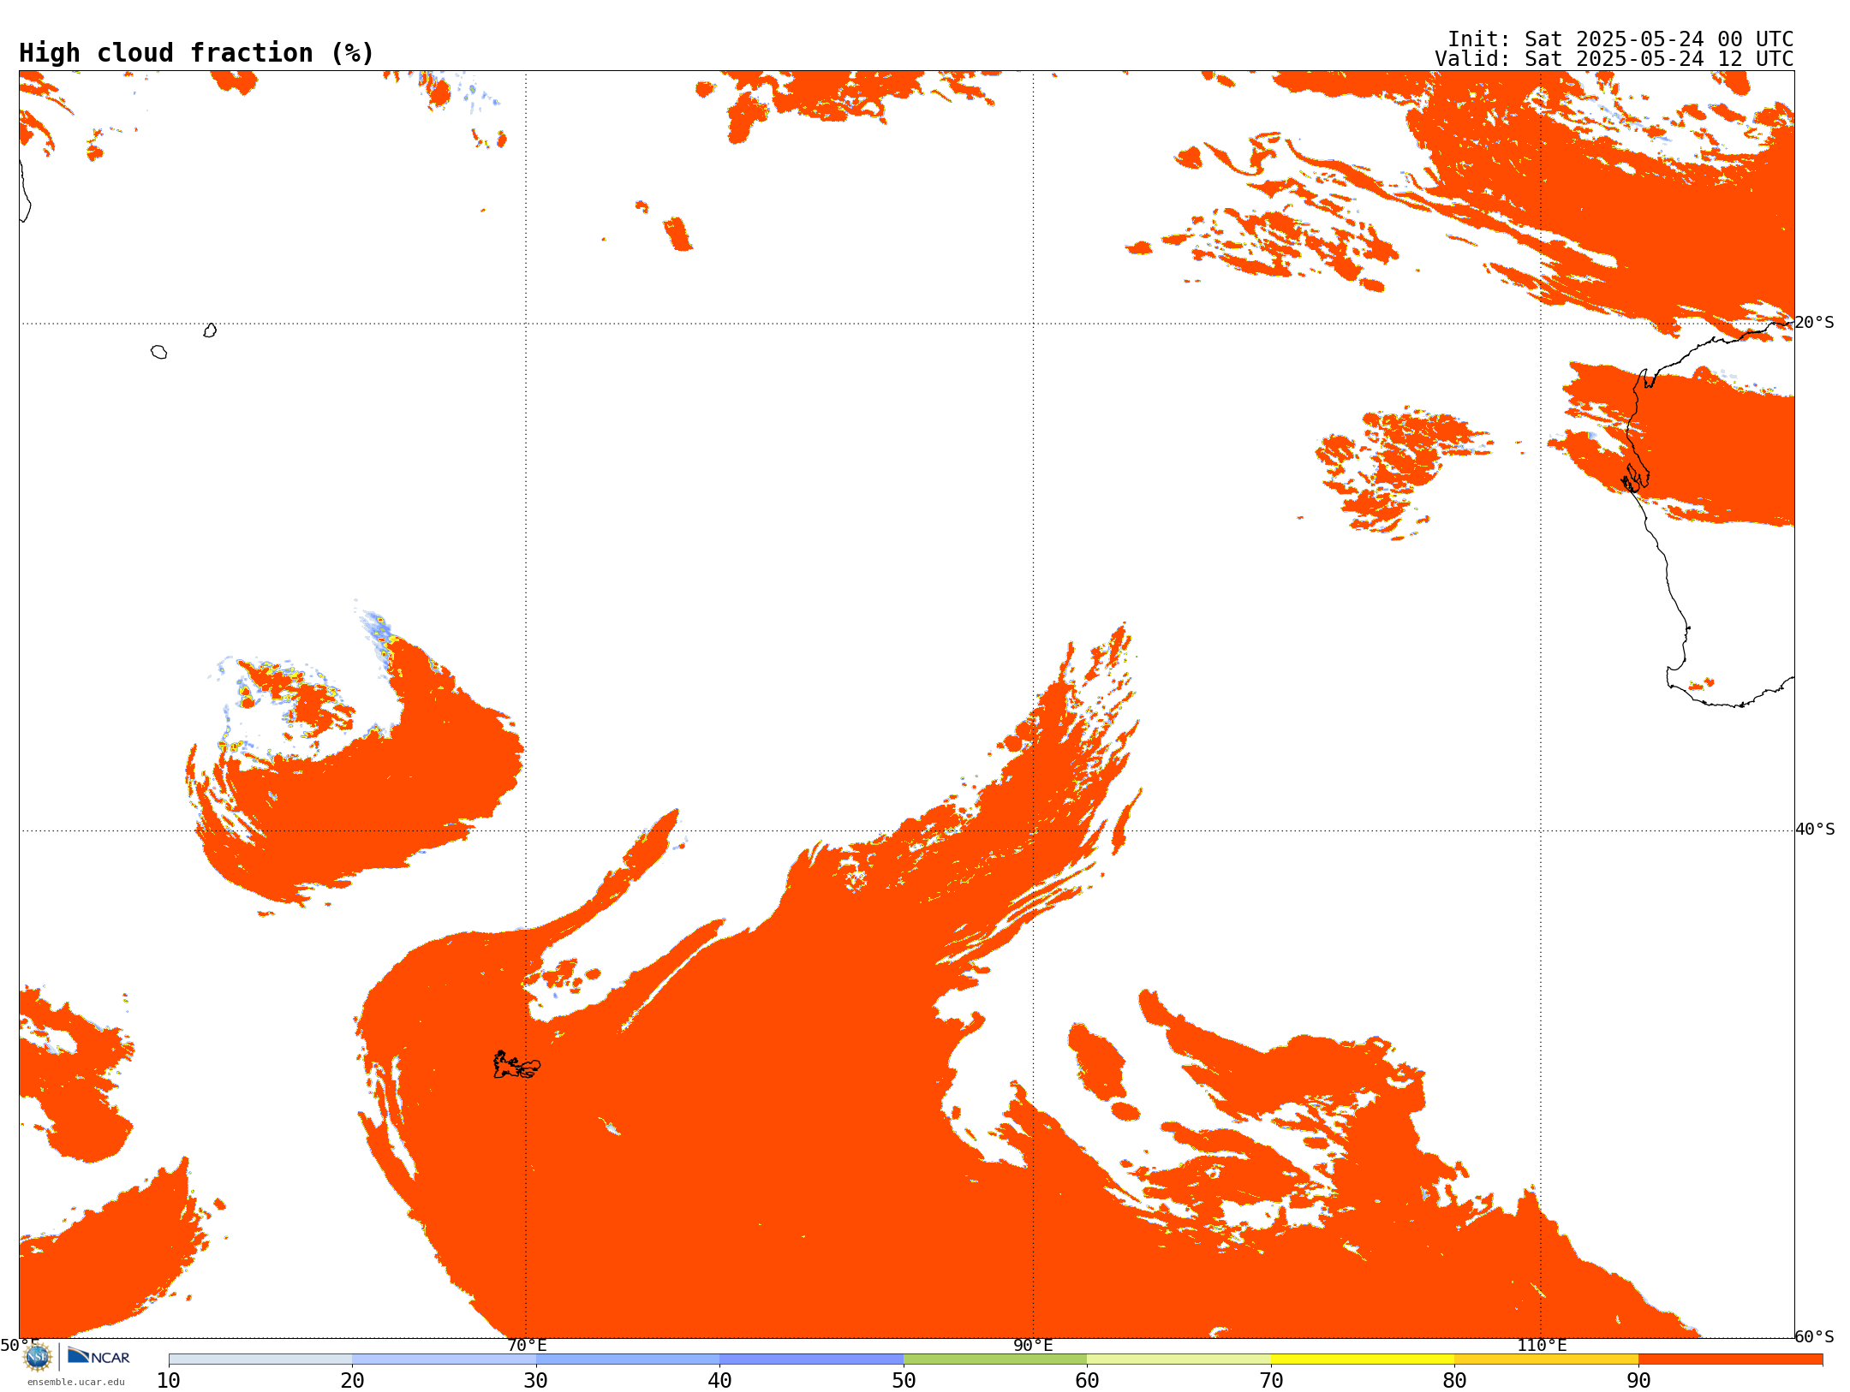Click the colorbar tick label 90
Image resolution: width=1850 pixels, height=1392 pixels.
point(1638,1381)
